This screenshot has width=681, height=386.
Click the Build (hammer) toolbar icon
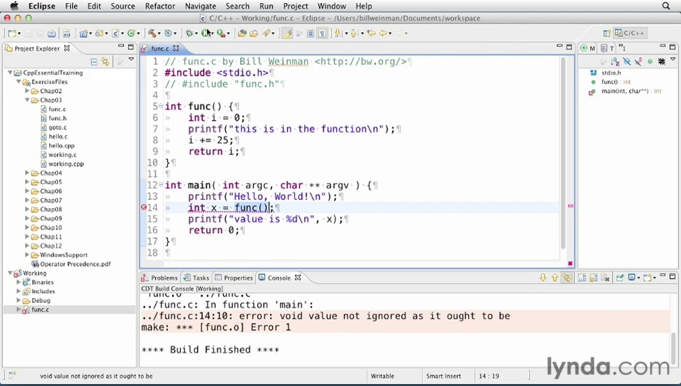[151, 33]
